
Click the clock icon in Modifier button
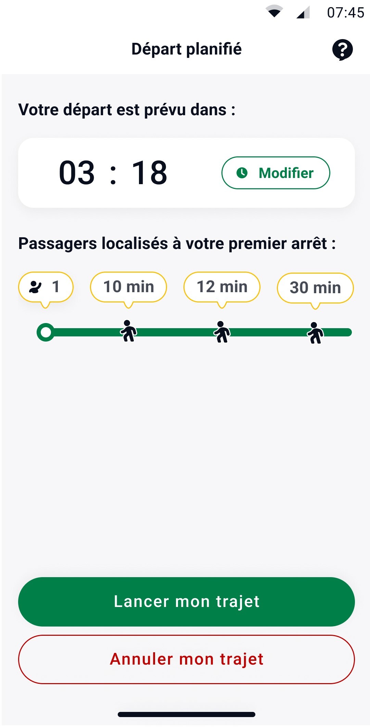(x=242, y=173)
